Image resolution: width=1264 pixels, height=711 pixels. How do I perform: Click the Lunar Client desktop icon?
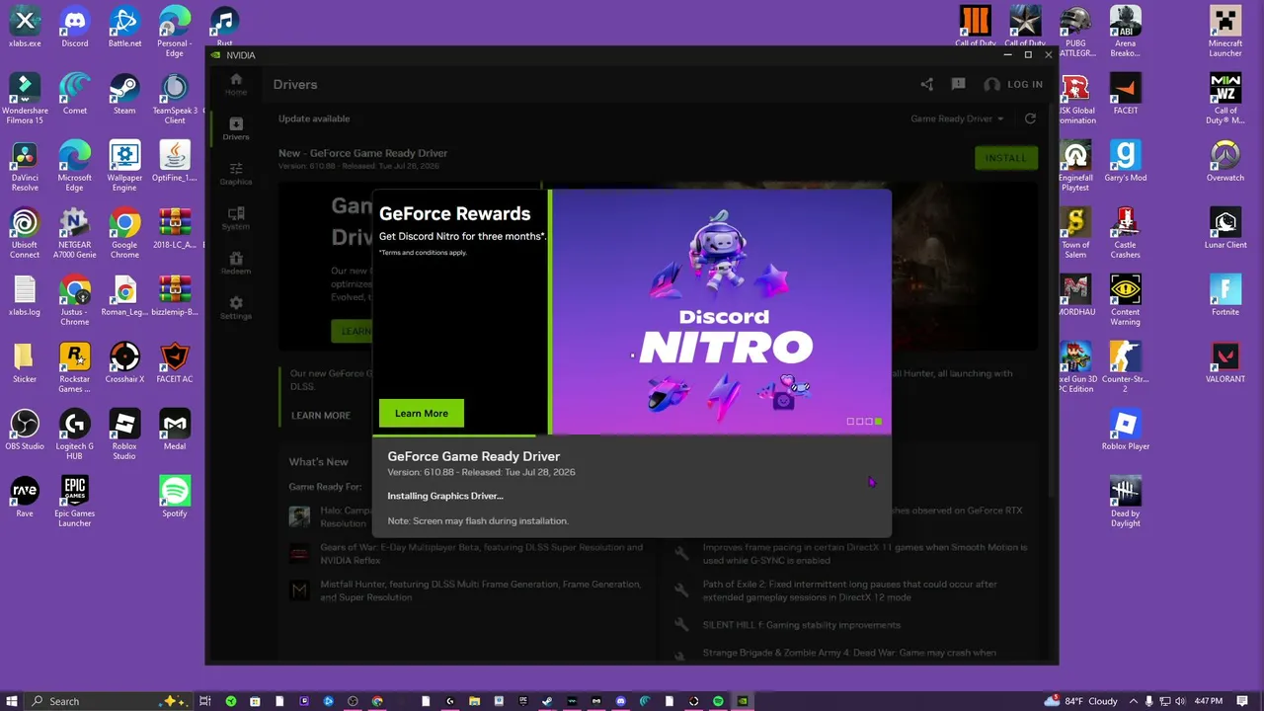tap(1225, 227)
